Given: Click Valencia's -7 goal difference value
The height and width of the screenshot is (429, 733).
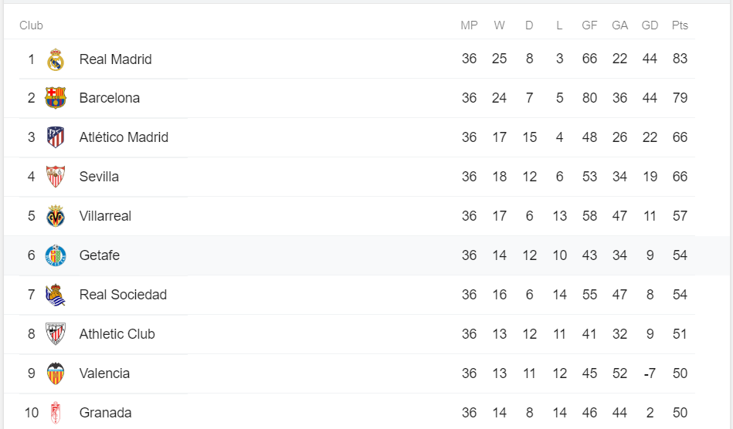Looking at the screenshot, I should click(650, 373).
